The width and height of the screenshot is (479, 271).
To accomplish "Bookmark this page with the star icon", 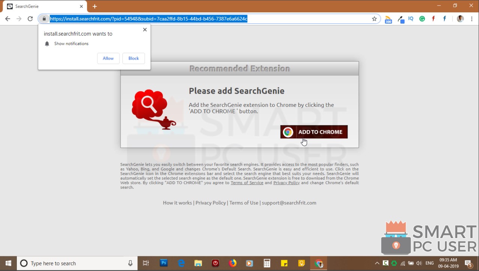I will 374,18.
